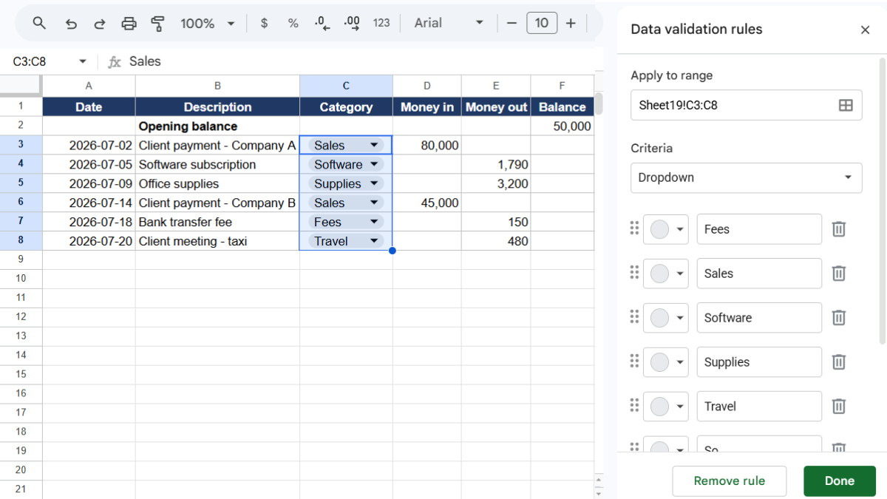Click the redo arrow icon

click(100, 23)
